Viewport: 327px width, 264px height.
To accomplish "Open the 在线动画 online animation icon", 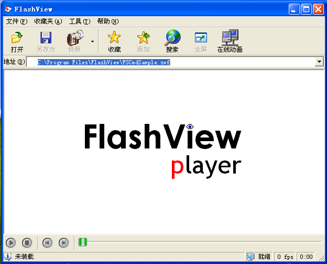I will (230, 38).
